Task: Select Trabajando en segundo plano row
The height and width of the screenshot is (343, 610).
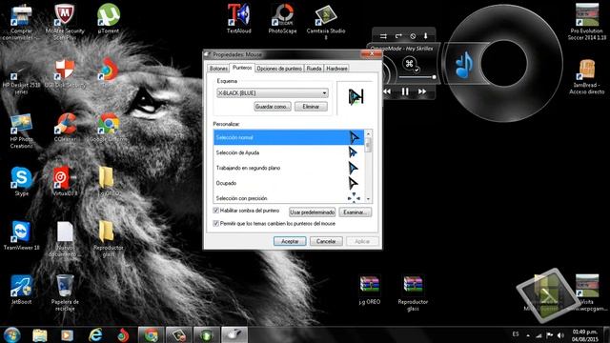Action: pyautogui.click(x=289, y=168)
